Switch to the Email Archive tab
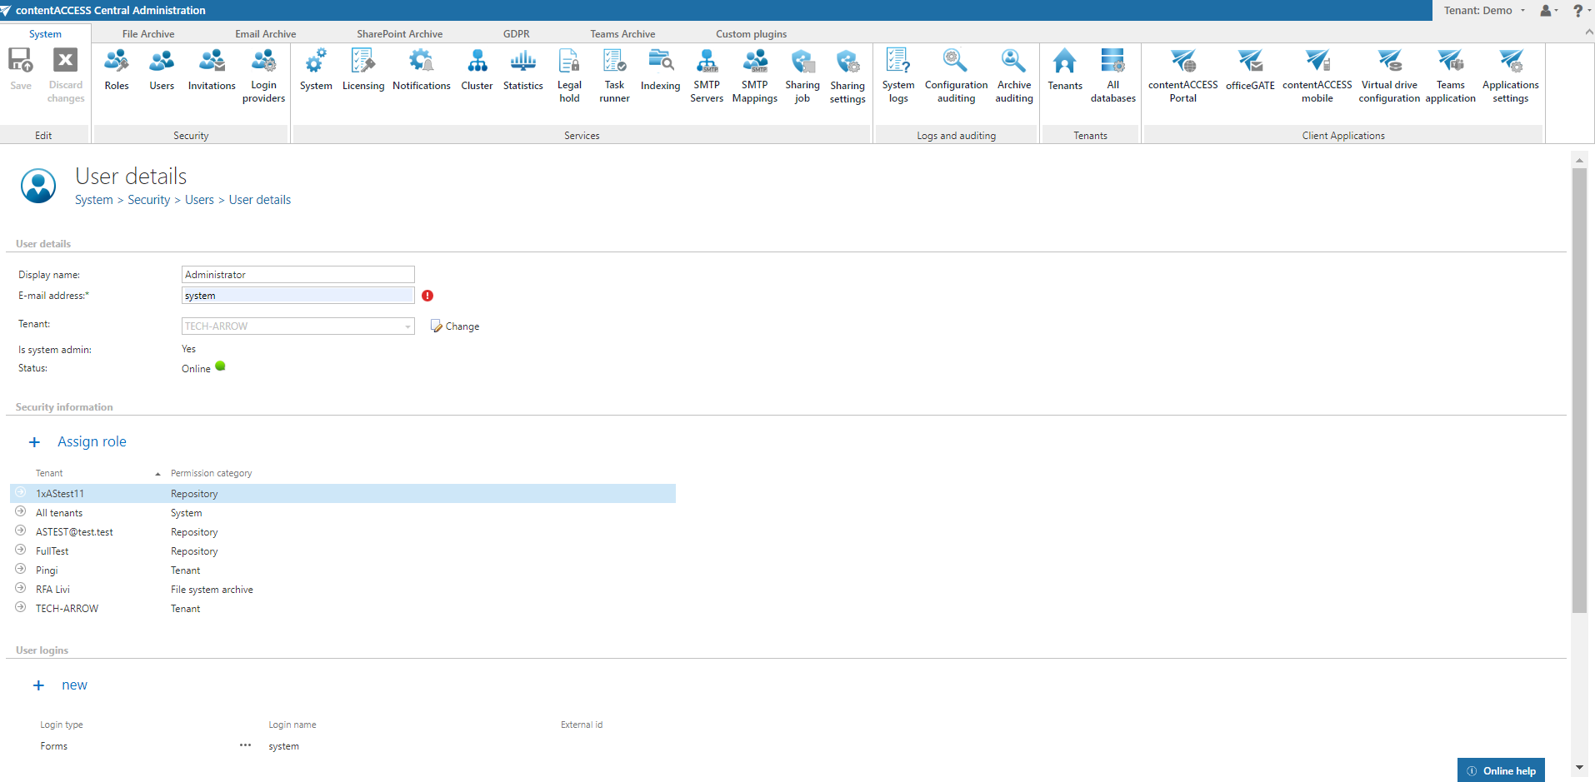Screen dimensions: 1595x782 point(265,34)
